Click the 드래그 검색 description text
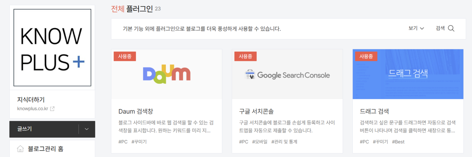The height and width of the screenshot is (157, 472). (x=408, y=126)
